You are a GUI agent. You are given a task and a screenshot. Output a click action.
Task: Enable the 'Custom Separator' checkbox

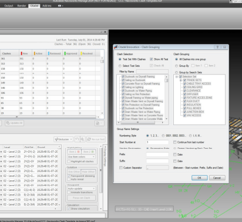pos(121,167)
